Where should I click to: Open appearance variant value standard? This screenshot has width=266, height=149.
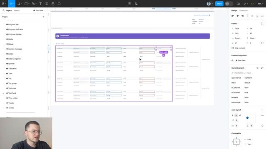[248, 78]
